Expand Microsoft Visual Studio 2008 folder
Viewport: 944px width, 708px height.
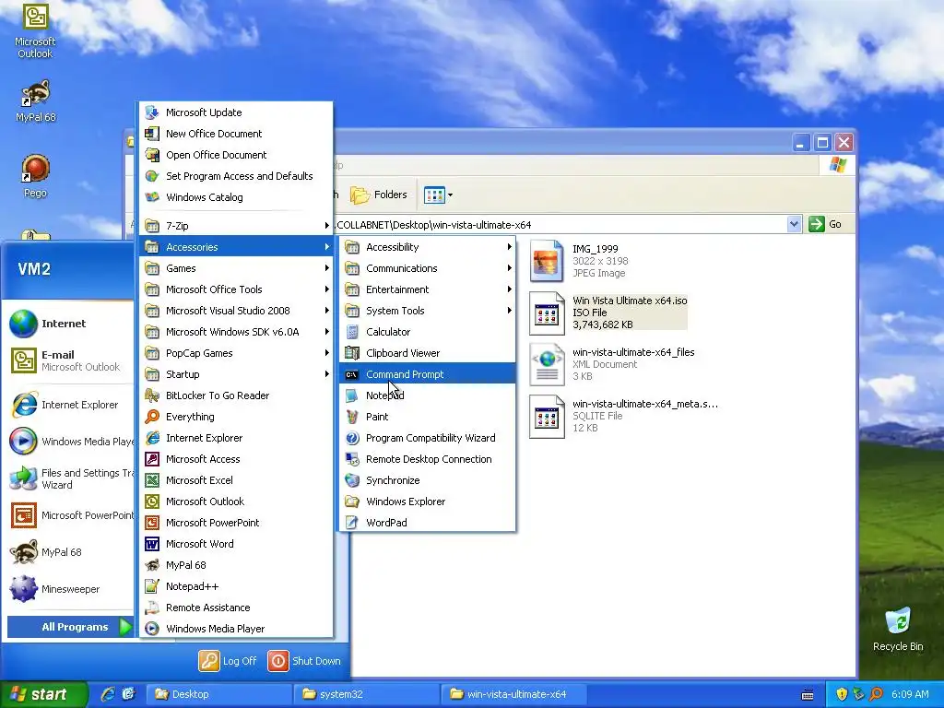click(x=236, y=310)
